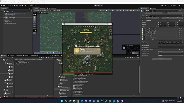Disable the Circle Collider 2D component checkbox
Viewport: 184px width, 103px height.
[x=144, y=37]
